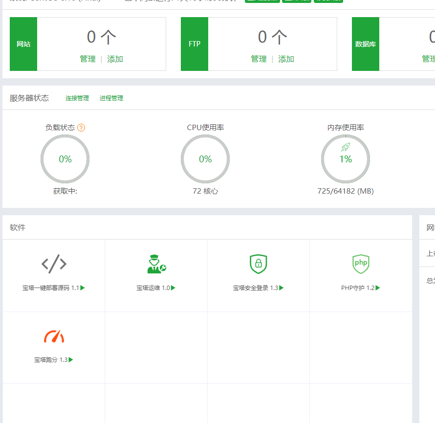
Task: Open 宝塔运维 1.0 label
Action: click(153, 288)
